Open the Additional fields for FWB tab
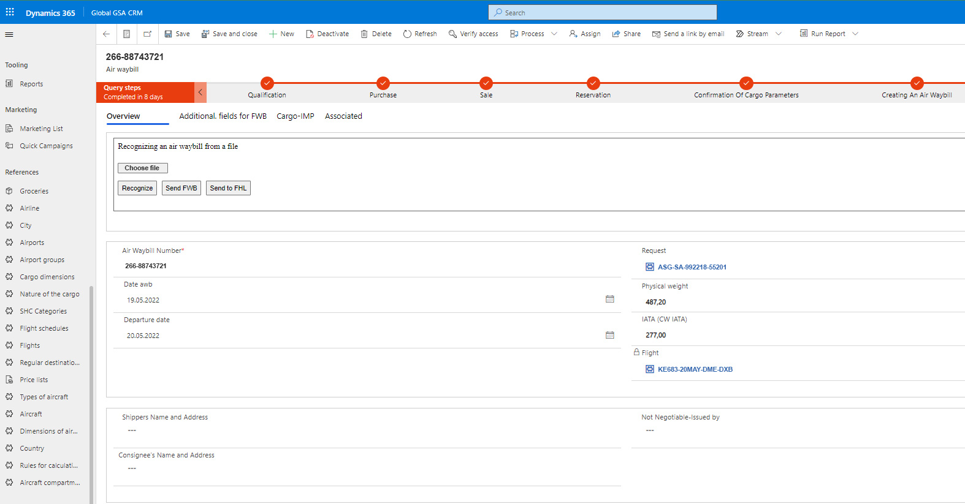The height and width of the screenshot is (504, 965). (x=223, y=116)
